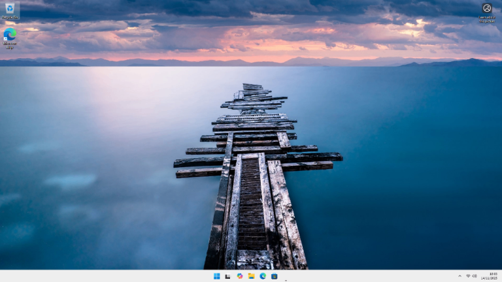Launch Microsoft Edge from the taskbar
This screenshot has width=502, height=282.
[x=263, y=276]
